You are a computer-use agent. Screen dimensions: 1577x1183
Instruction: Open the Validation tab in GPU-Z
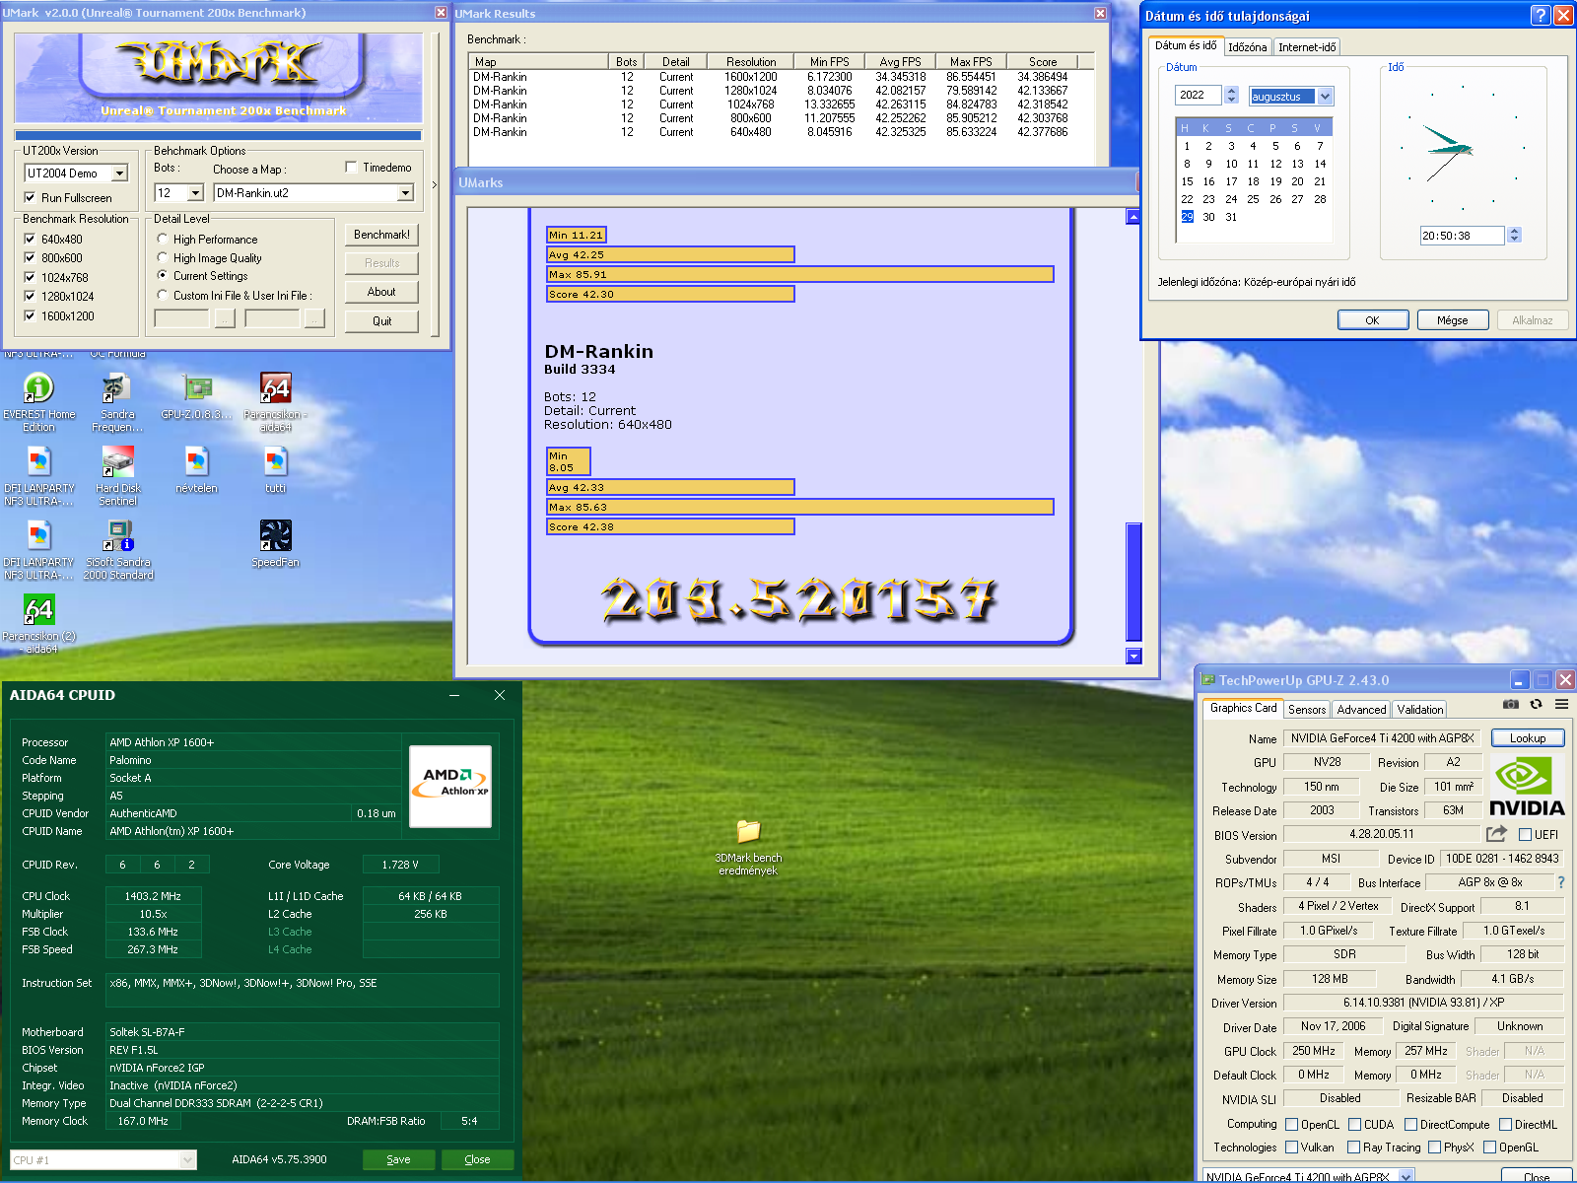[1420, 709]
